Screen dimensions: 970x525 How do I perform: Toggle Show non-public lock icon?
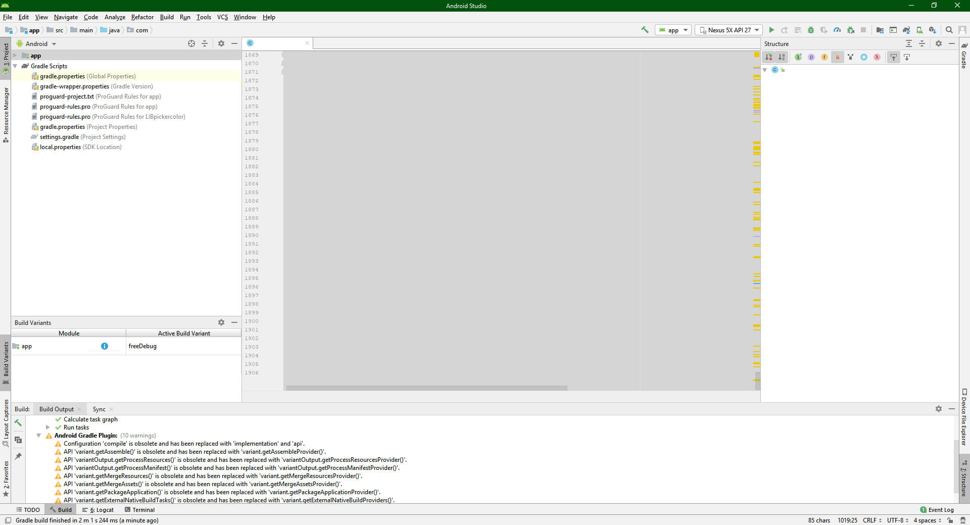click(838, 57)
